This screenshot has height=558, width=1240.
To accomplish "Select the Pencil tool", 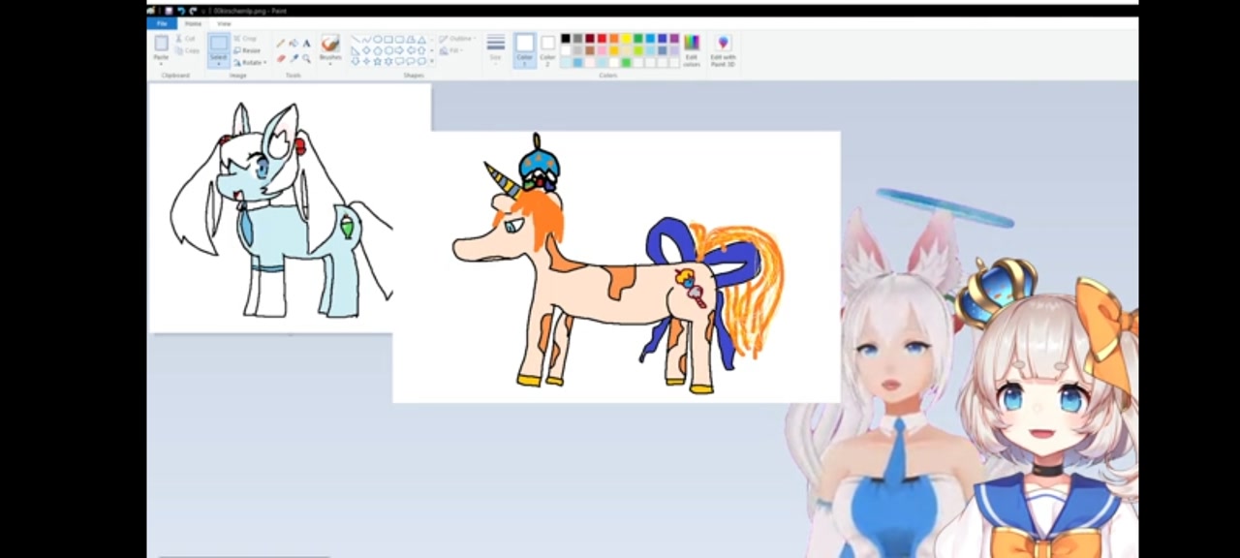I will pyautogui.click(x=281, y=44).
